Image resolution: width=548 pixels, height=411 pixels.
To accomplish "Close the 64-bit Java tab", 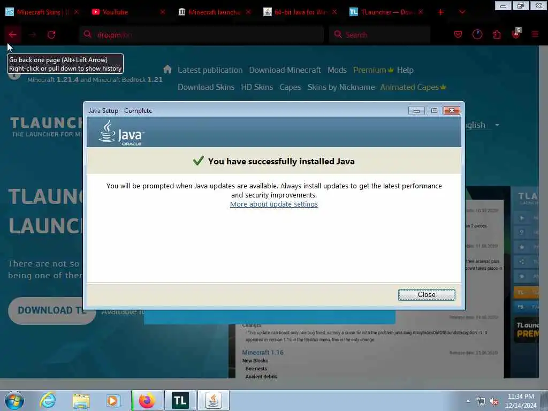I will 334,12.
